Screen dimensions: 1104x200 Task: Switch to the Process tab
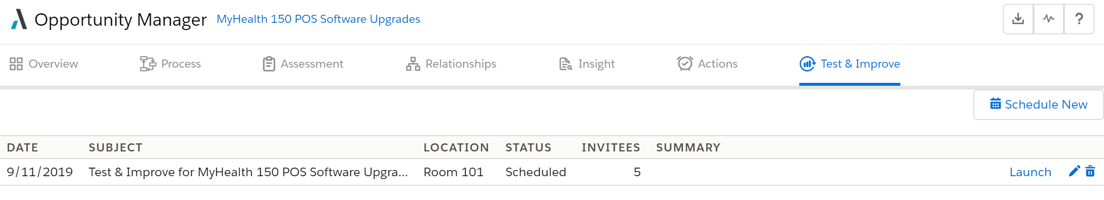(170, 64)
